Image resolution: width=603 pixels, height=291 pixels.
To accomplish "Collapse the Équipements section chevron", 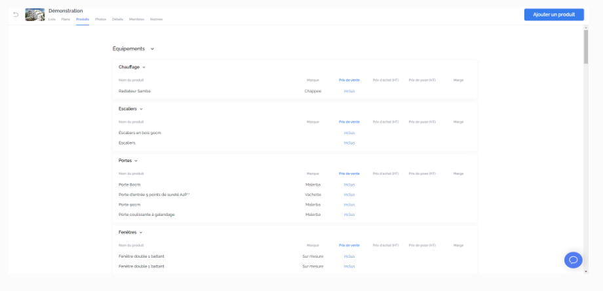I will click(152, 49).
